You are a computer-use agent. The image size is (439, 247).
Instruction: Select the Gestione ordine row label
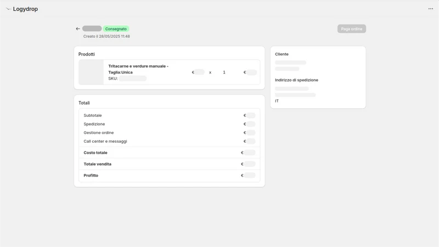[x=99, y=133]
